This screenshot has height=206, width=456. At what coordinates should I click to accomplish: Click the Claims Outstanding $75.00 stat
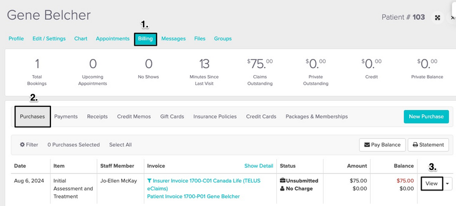click(260, 72)
